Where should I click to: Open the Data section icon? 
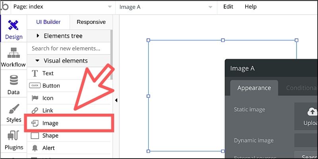coord(14,80)
